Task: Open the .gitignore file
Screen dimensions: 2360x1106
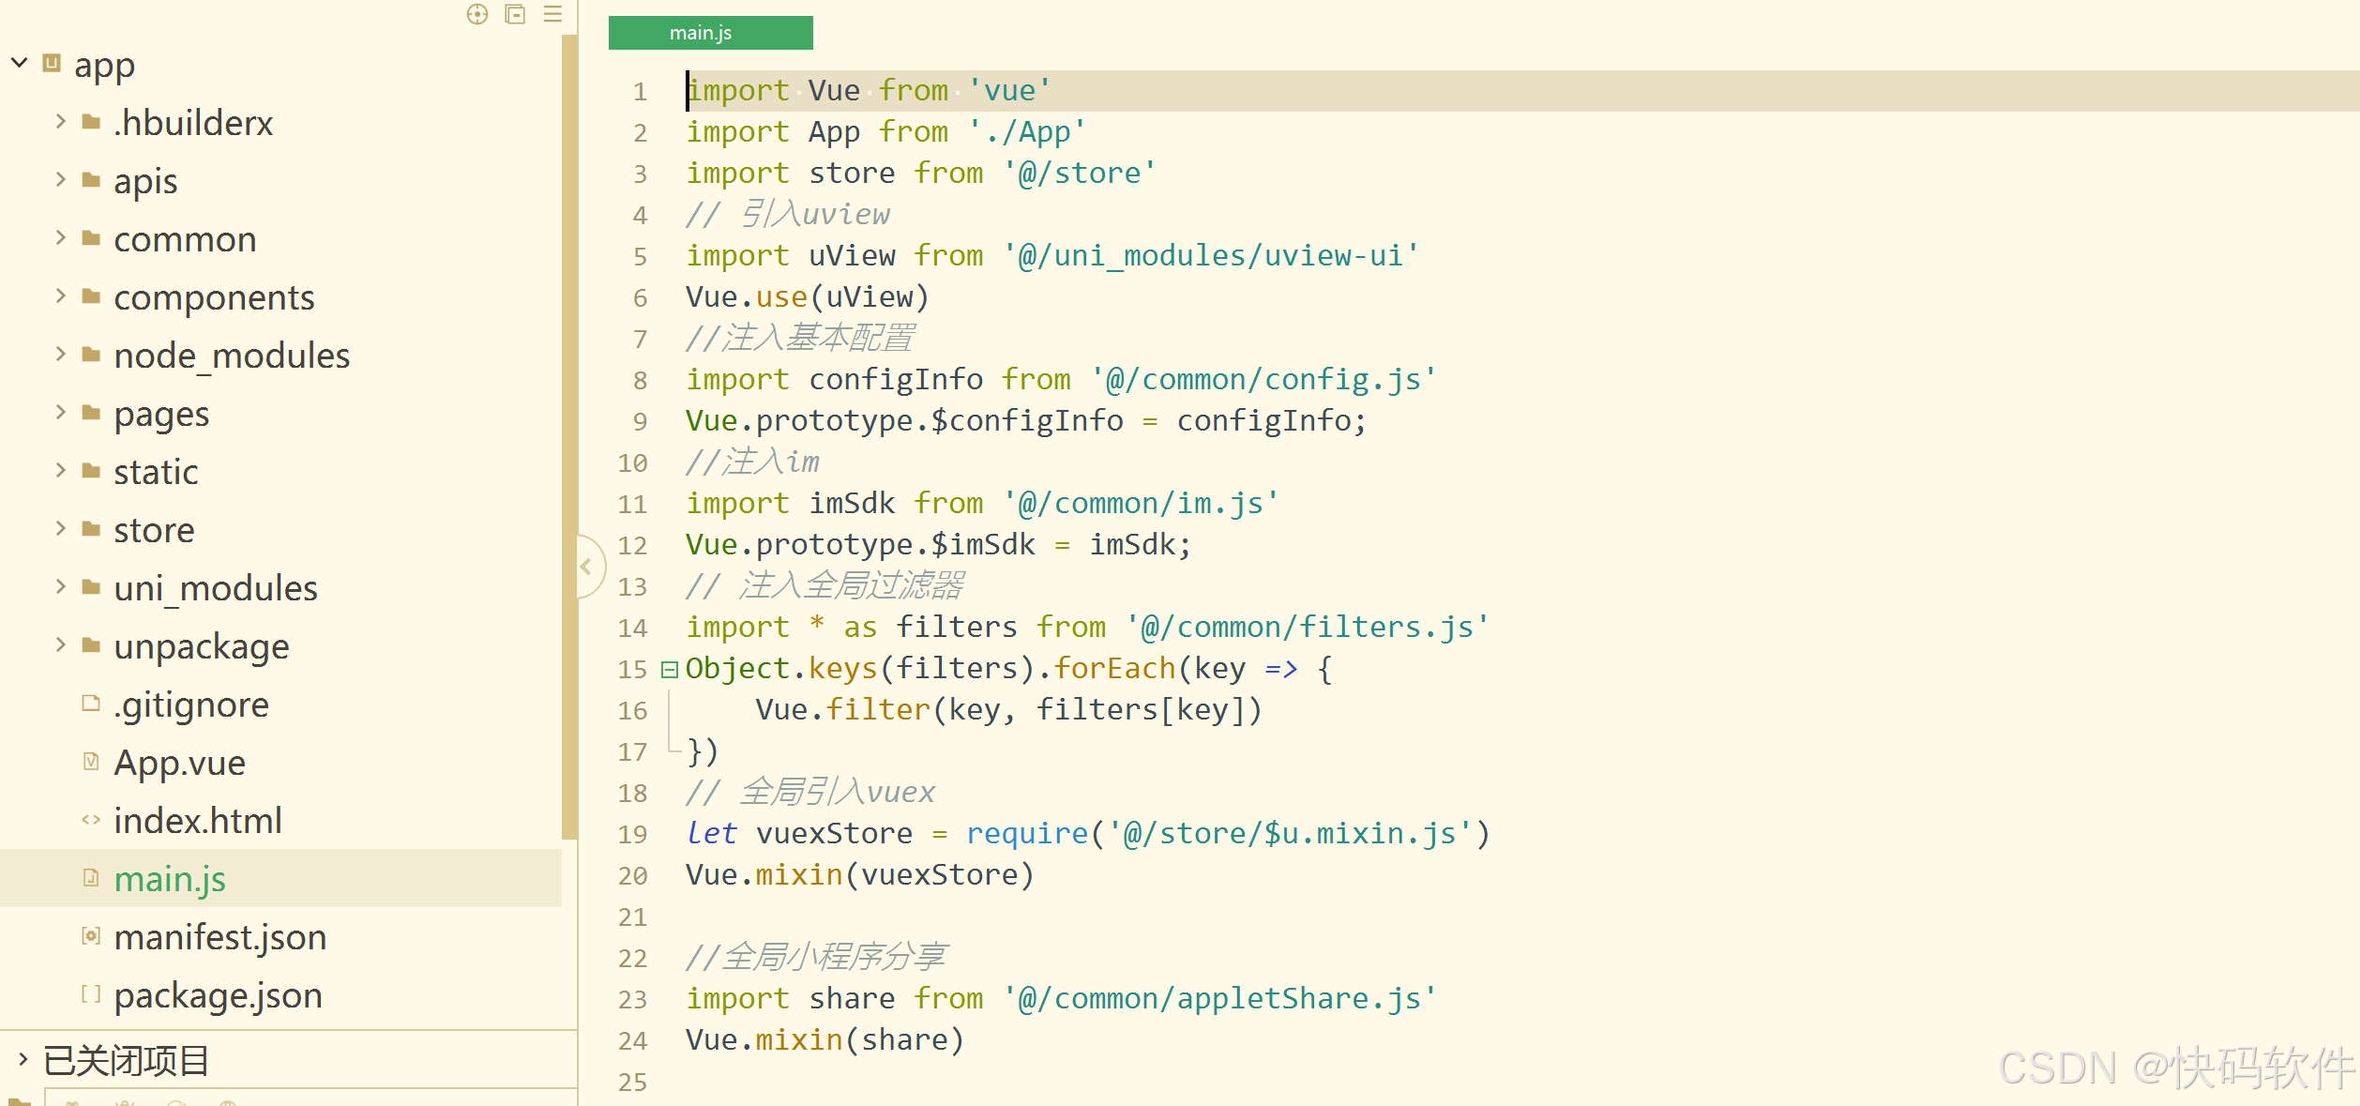Action: pos(191,705)
